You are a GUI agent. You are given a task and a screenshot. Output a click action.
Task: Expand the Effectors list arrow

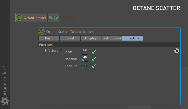point(61,50)
